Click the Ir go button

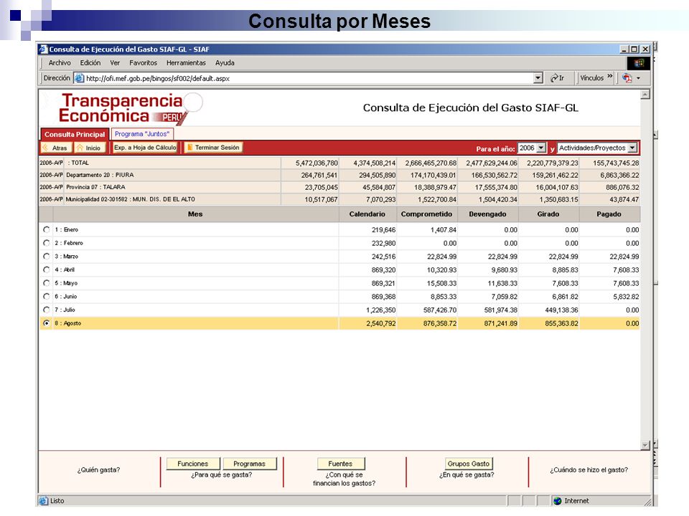pyautogui.click(x=557, y=78)
